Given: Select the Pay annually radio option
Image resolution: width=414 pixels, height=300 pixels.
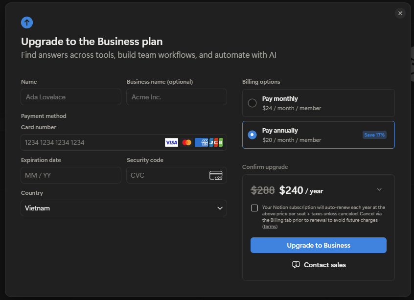Looking at the screenshot, I should [253, 135].
